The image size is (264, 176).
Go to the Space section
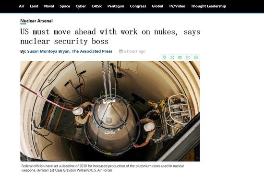tap(65, 6)
